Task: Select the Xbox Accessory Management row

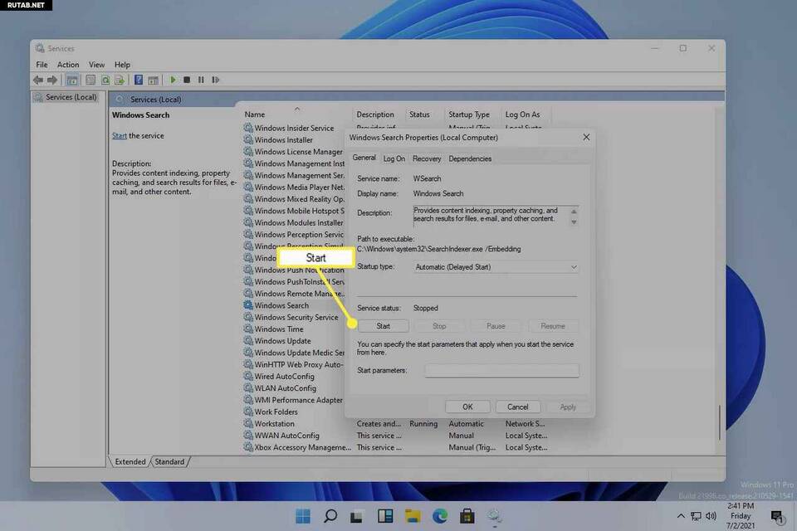Action: (x=397, y=447)
